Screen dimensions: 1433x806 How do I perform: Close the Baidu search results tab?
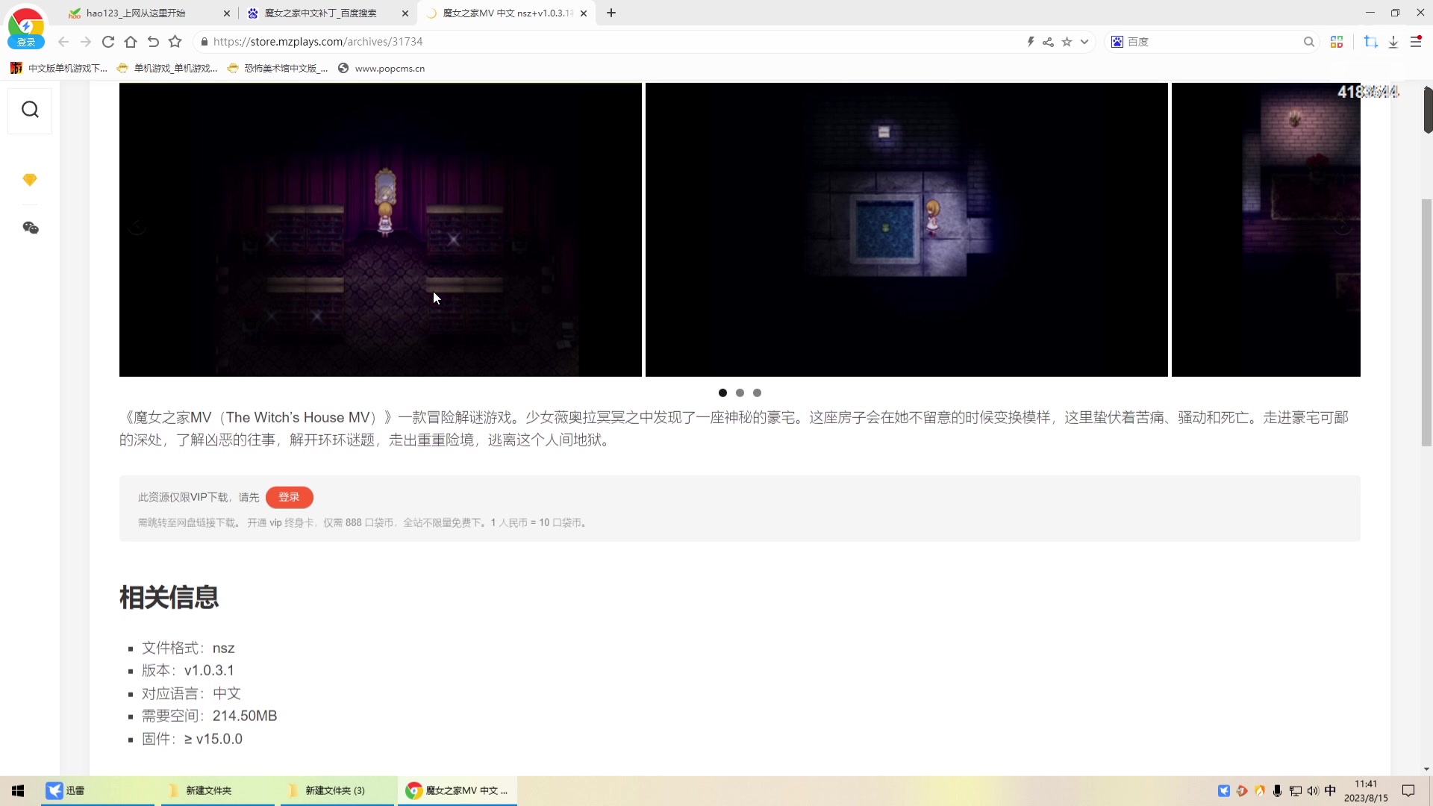point(405,13)
